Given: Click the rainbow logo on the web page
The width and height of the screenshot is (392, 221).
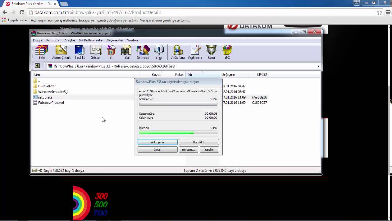Looking at the screenshot, I should tap(82, 203).
